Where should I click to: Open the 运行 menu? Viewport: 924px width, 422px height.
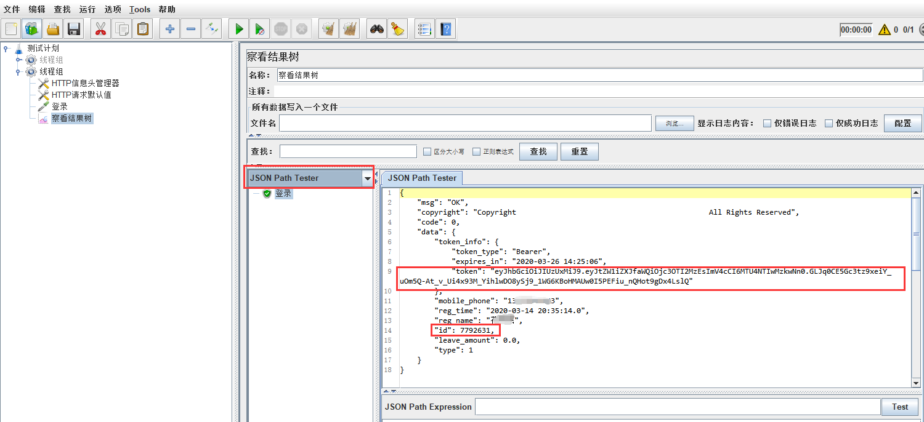click(87, 9)
